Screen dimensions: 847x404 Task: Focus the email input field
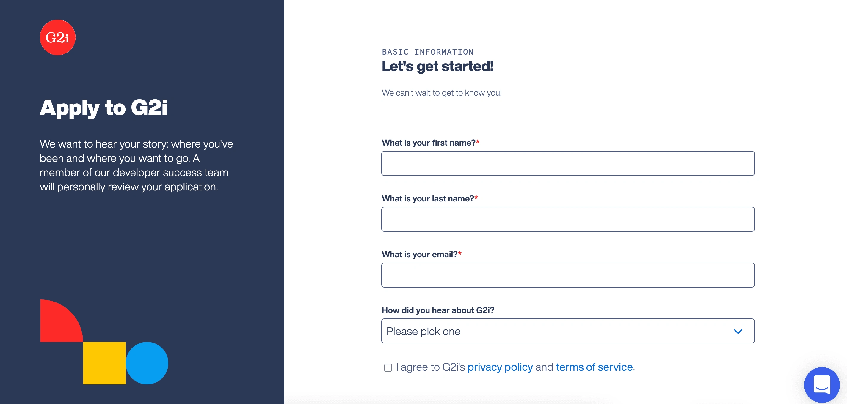568,275
